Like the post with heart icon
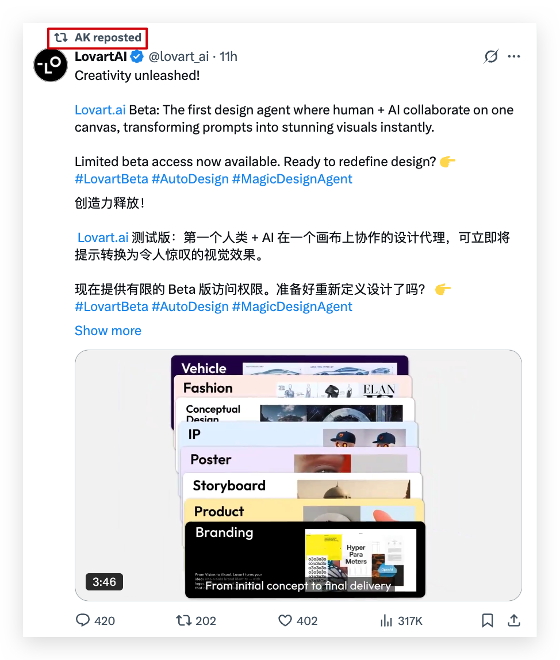The image size is (560, 660). [285, 620]
